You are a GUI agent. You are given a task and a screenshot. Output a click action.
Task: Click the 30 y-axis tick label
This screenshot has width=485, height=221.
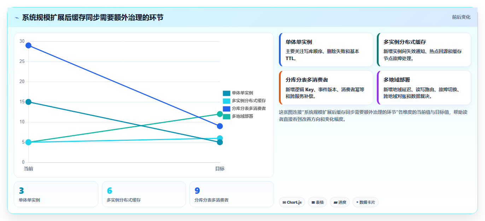pos(22,41)
